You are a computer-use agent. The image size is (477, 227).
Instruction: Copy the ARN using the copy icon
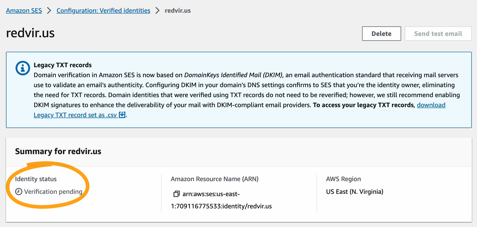click(177, 194)
